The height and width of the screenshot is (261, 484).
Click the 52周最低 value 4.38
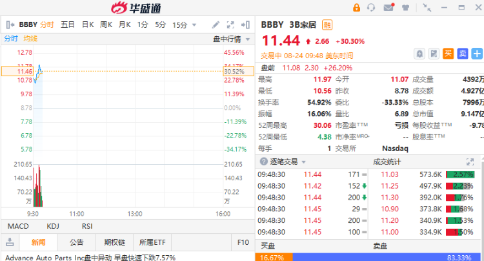coord(325,137)
